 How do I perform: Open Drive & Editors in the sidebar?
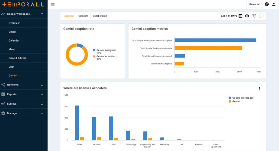[17, 58]
